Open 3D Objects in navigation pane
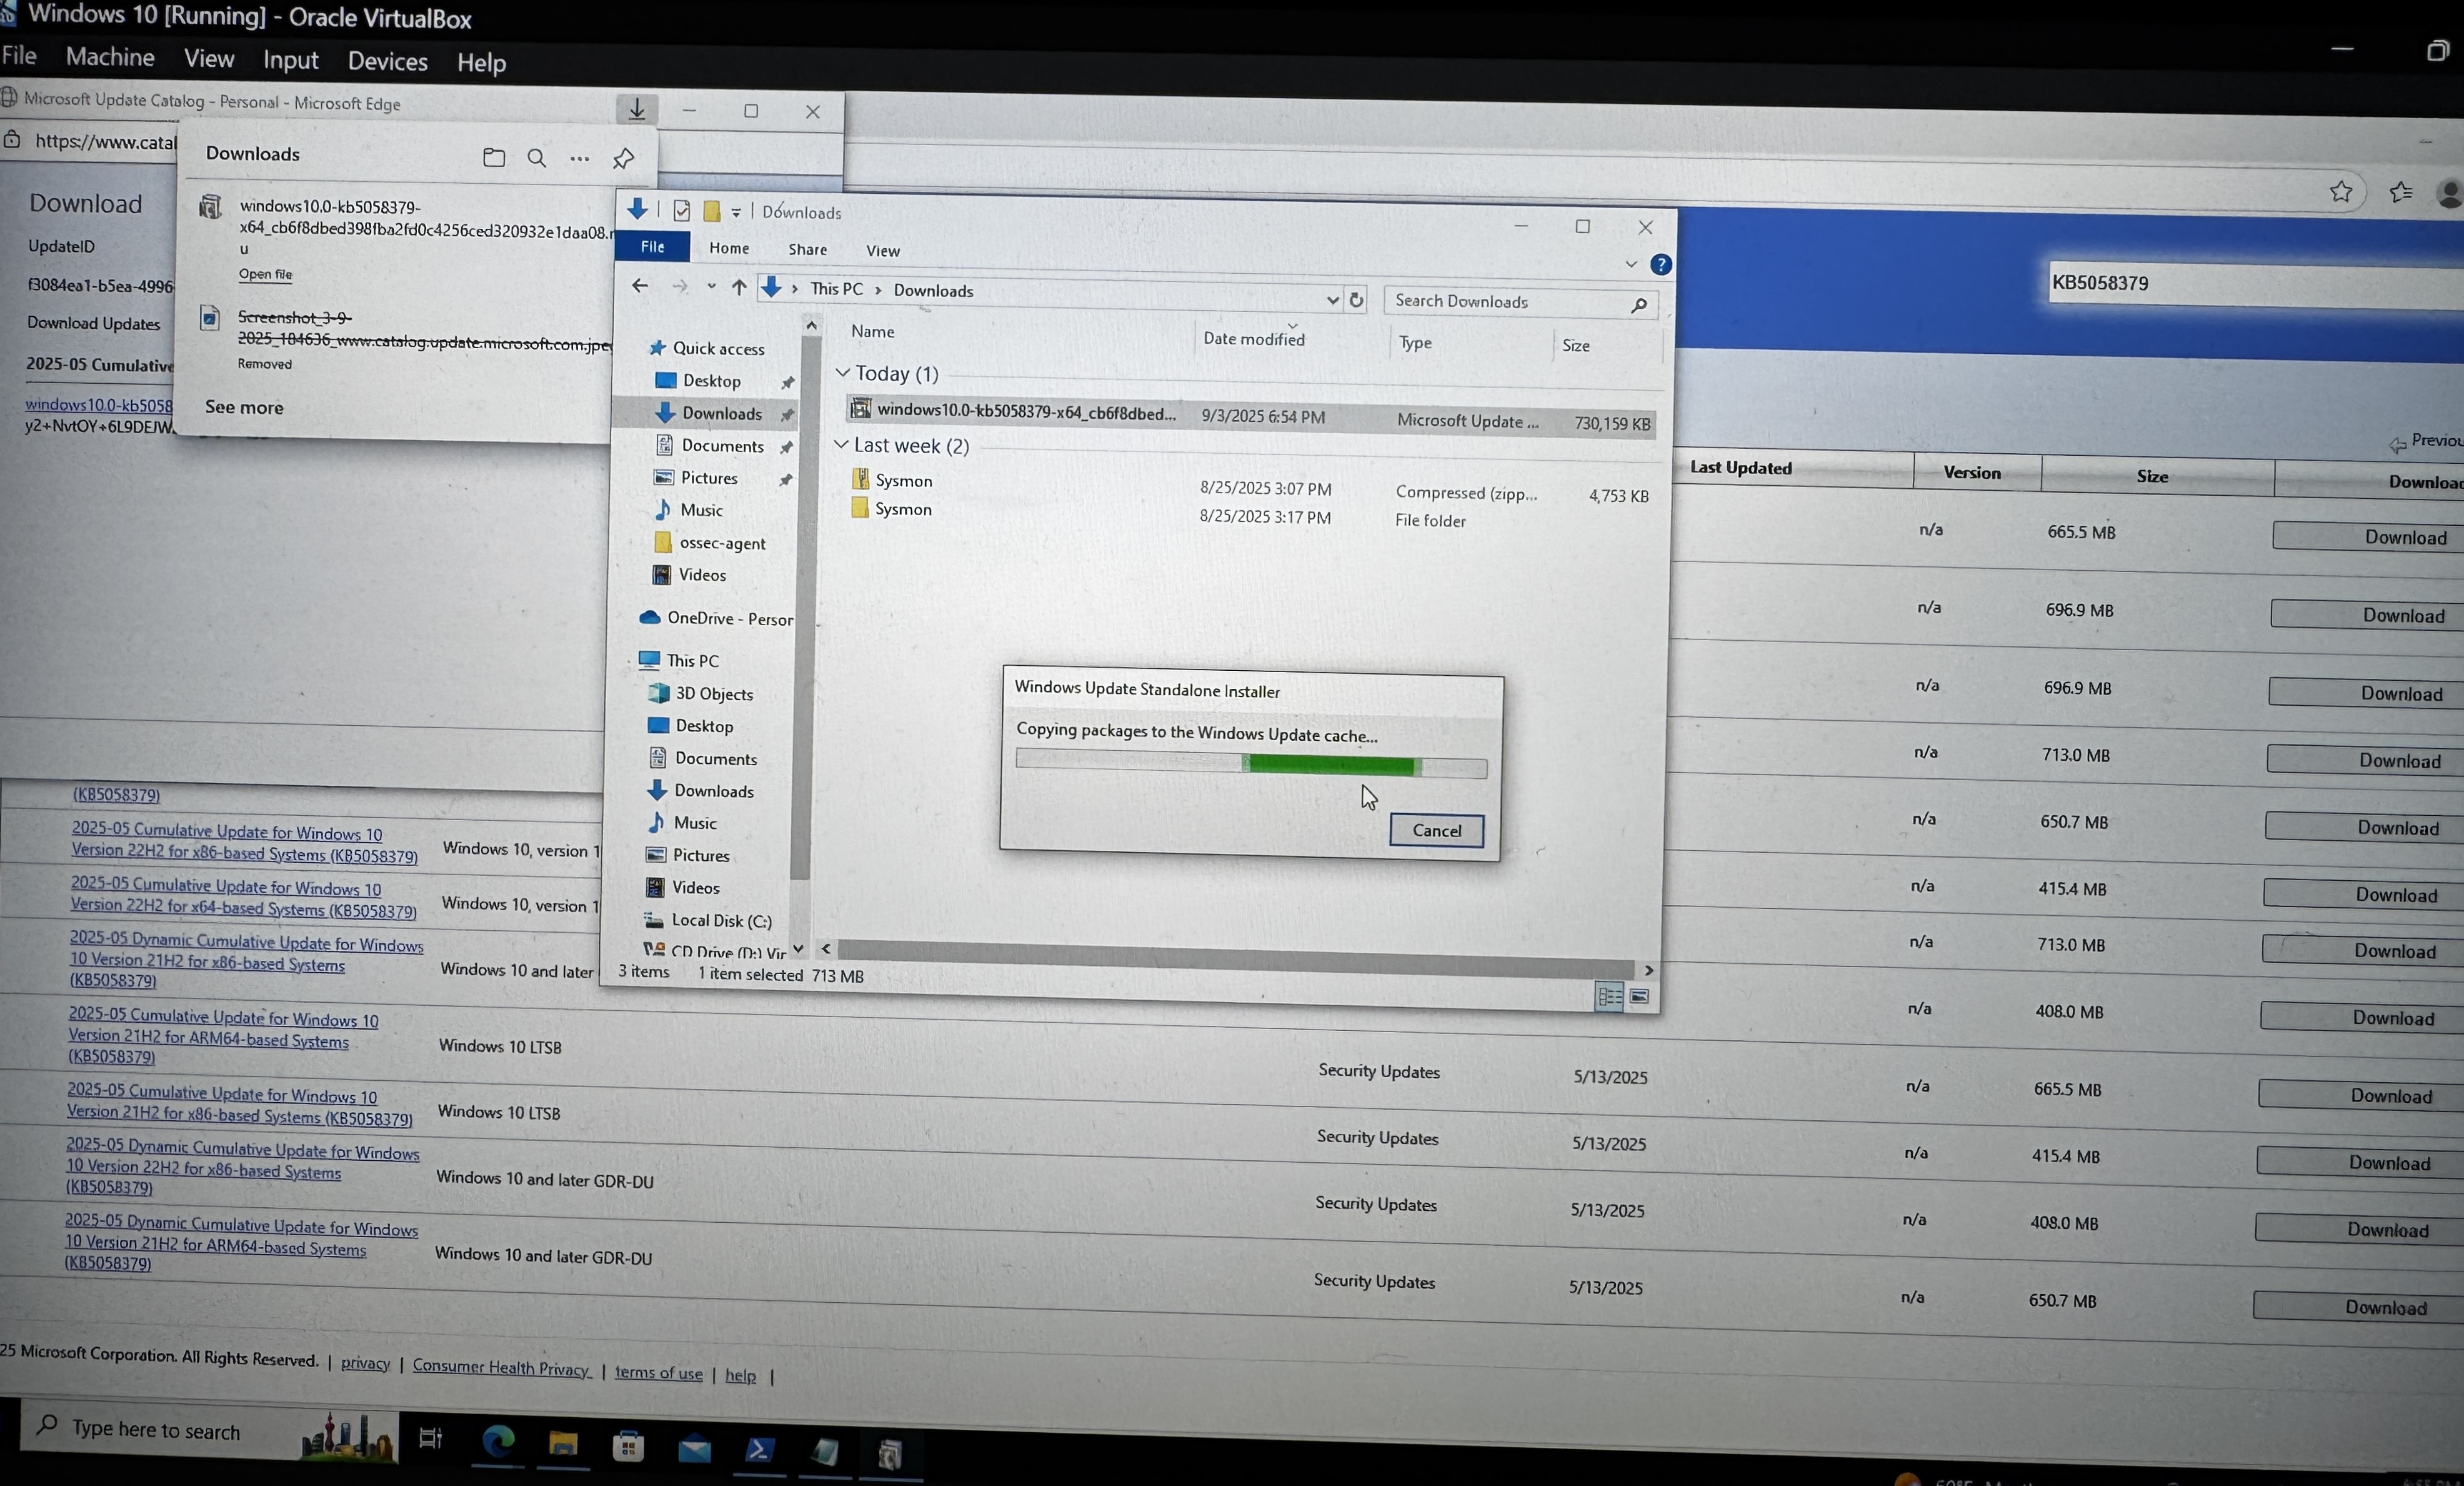2464x1486 pixels. [x=713, y=693]
